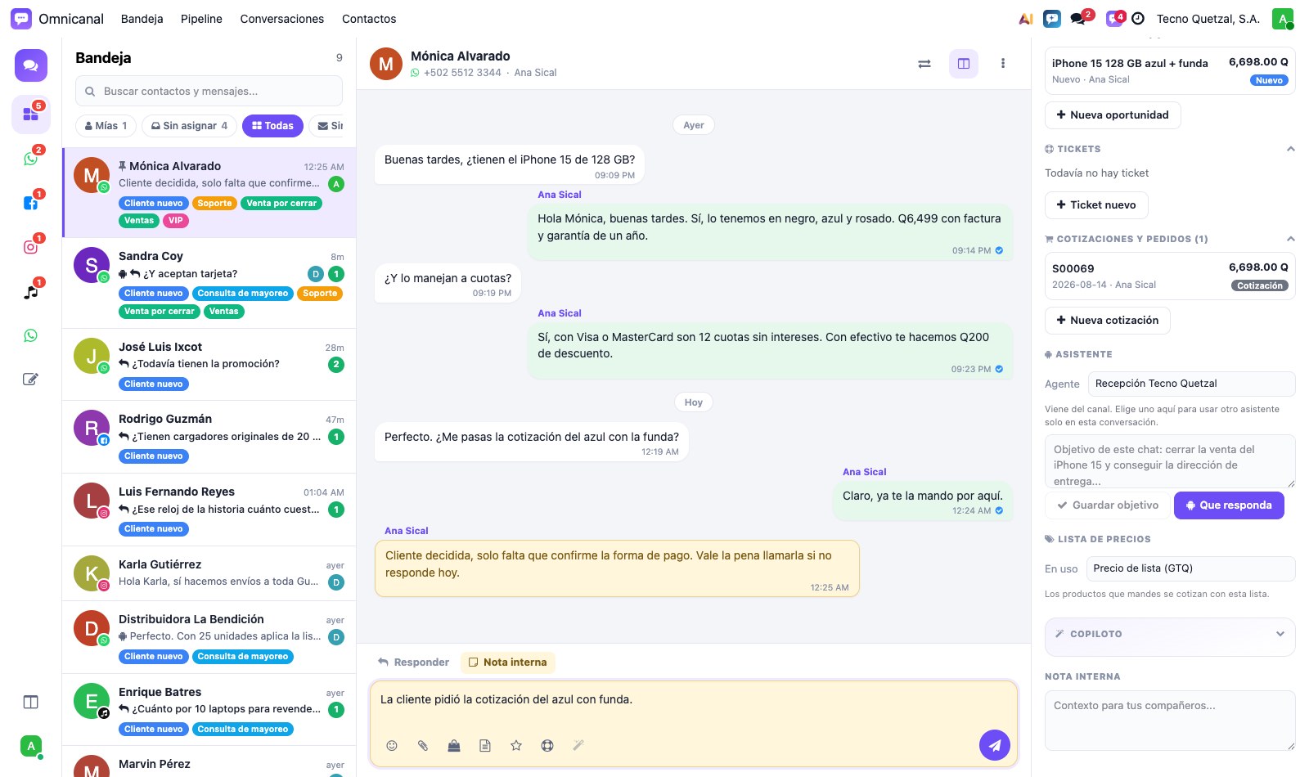The height and width of the screenshot is (777, 1309).
Task: Open the second WhatsApp channel without badge
Action: coord(31,335)
